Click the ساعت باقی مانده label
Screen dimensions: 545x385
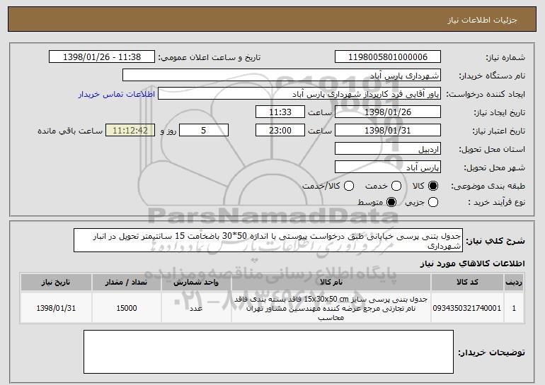click(70, 131)
